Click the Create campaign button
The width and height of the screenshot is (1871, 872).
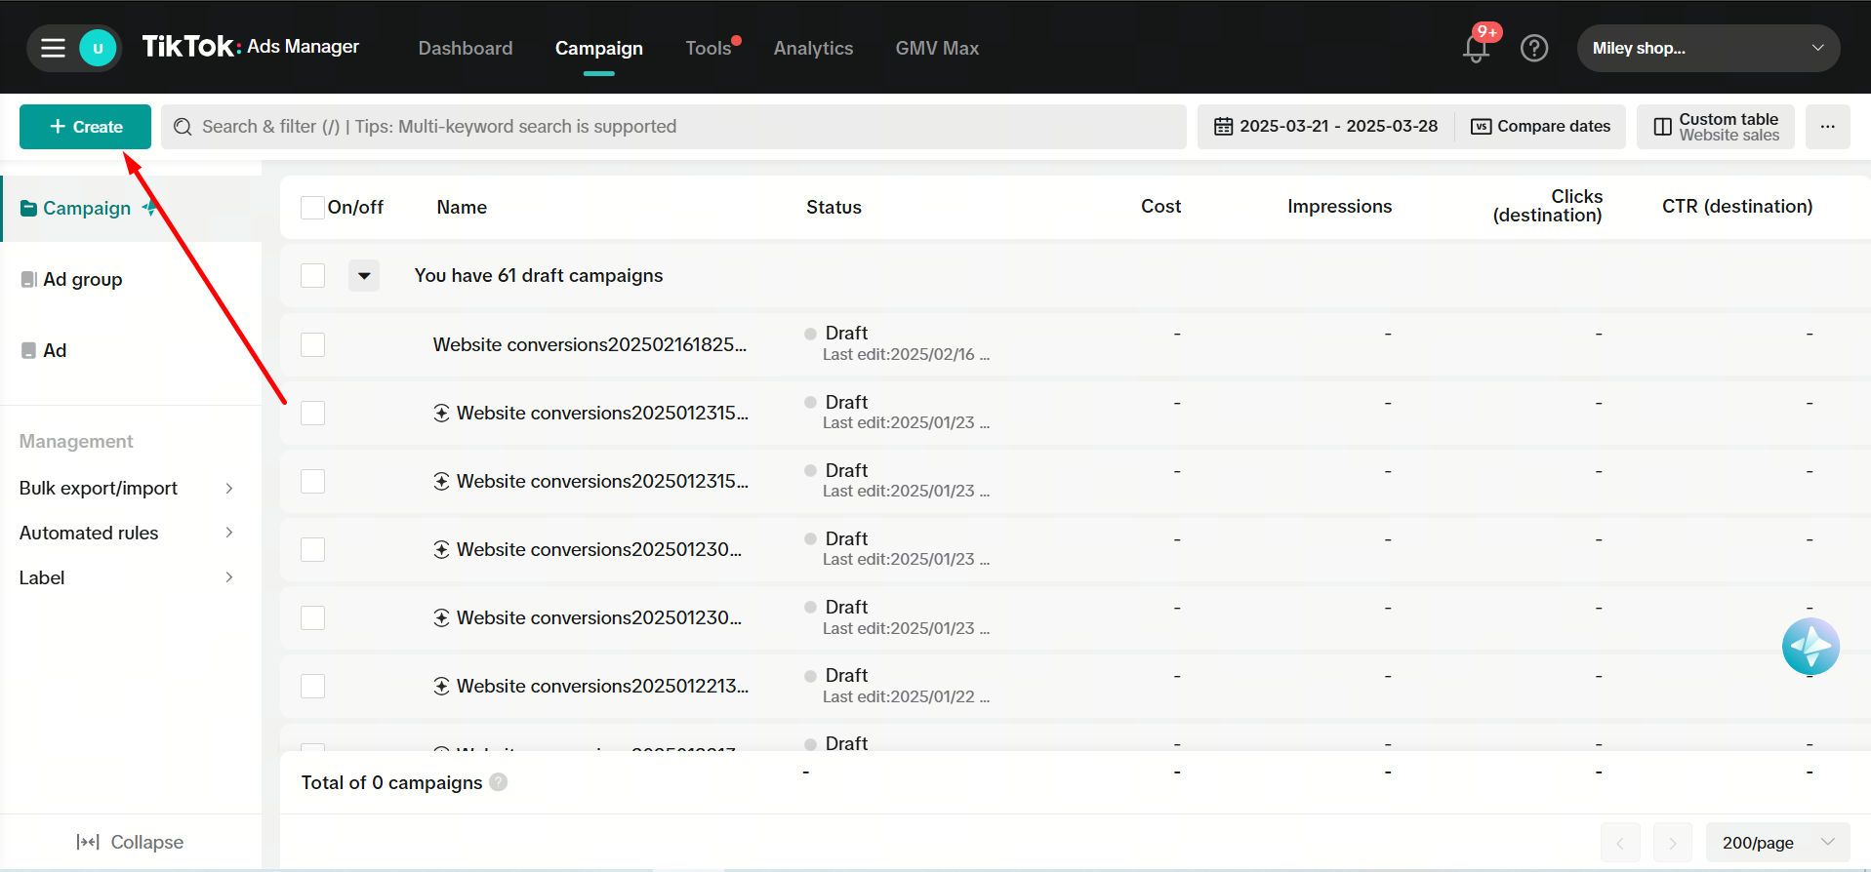[x=86, y=127]
